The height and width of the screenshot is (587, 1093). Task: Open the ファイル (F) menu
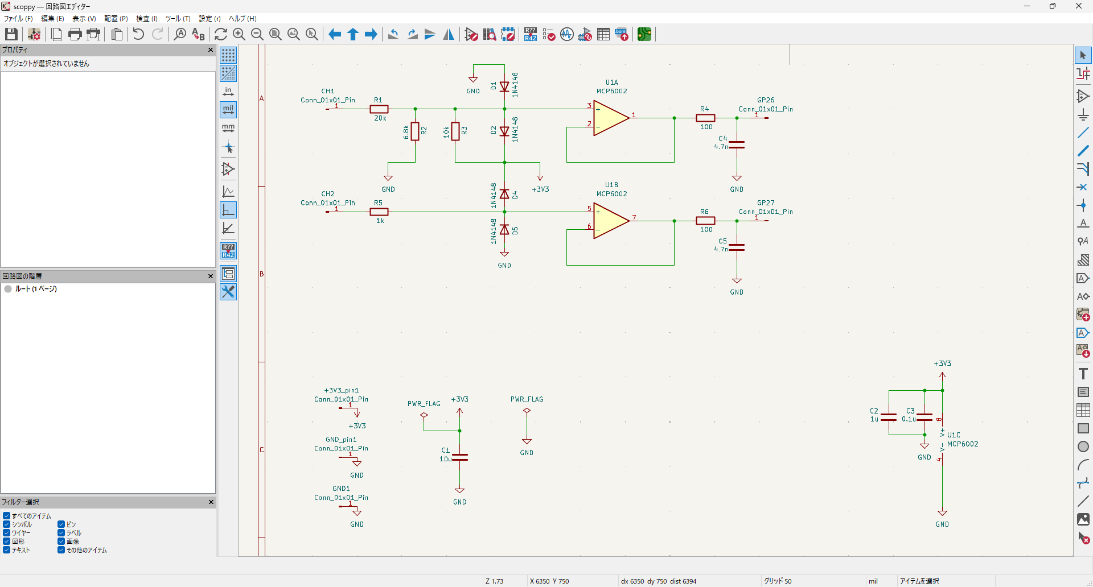(x=18, y=19)
